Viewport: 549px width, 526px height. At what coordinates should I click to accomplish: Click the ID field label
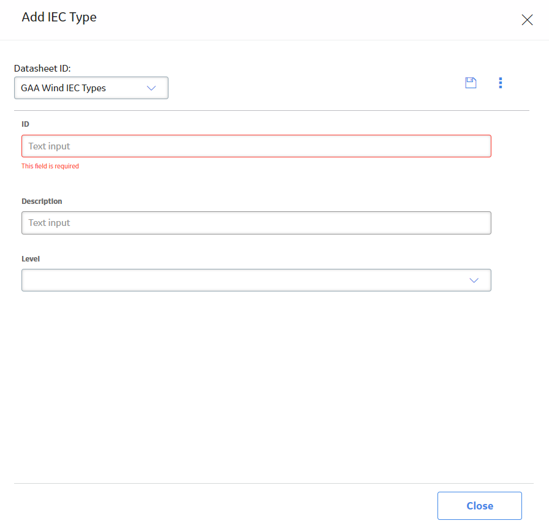point(25,124)
